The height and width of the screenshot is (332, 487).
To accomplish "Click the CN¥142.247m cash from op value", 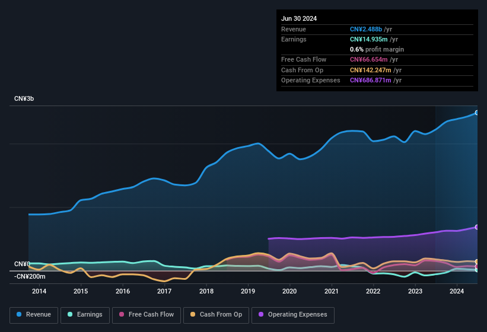I will 371,70.
